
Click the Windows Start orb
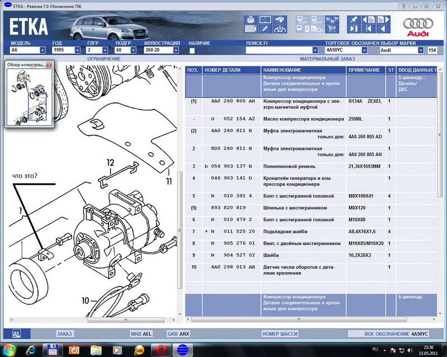click(8, 350)
